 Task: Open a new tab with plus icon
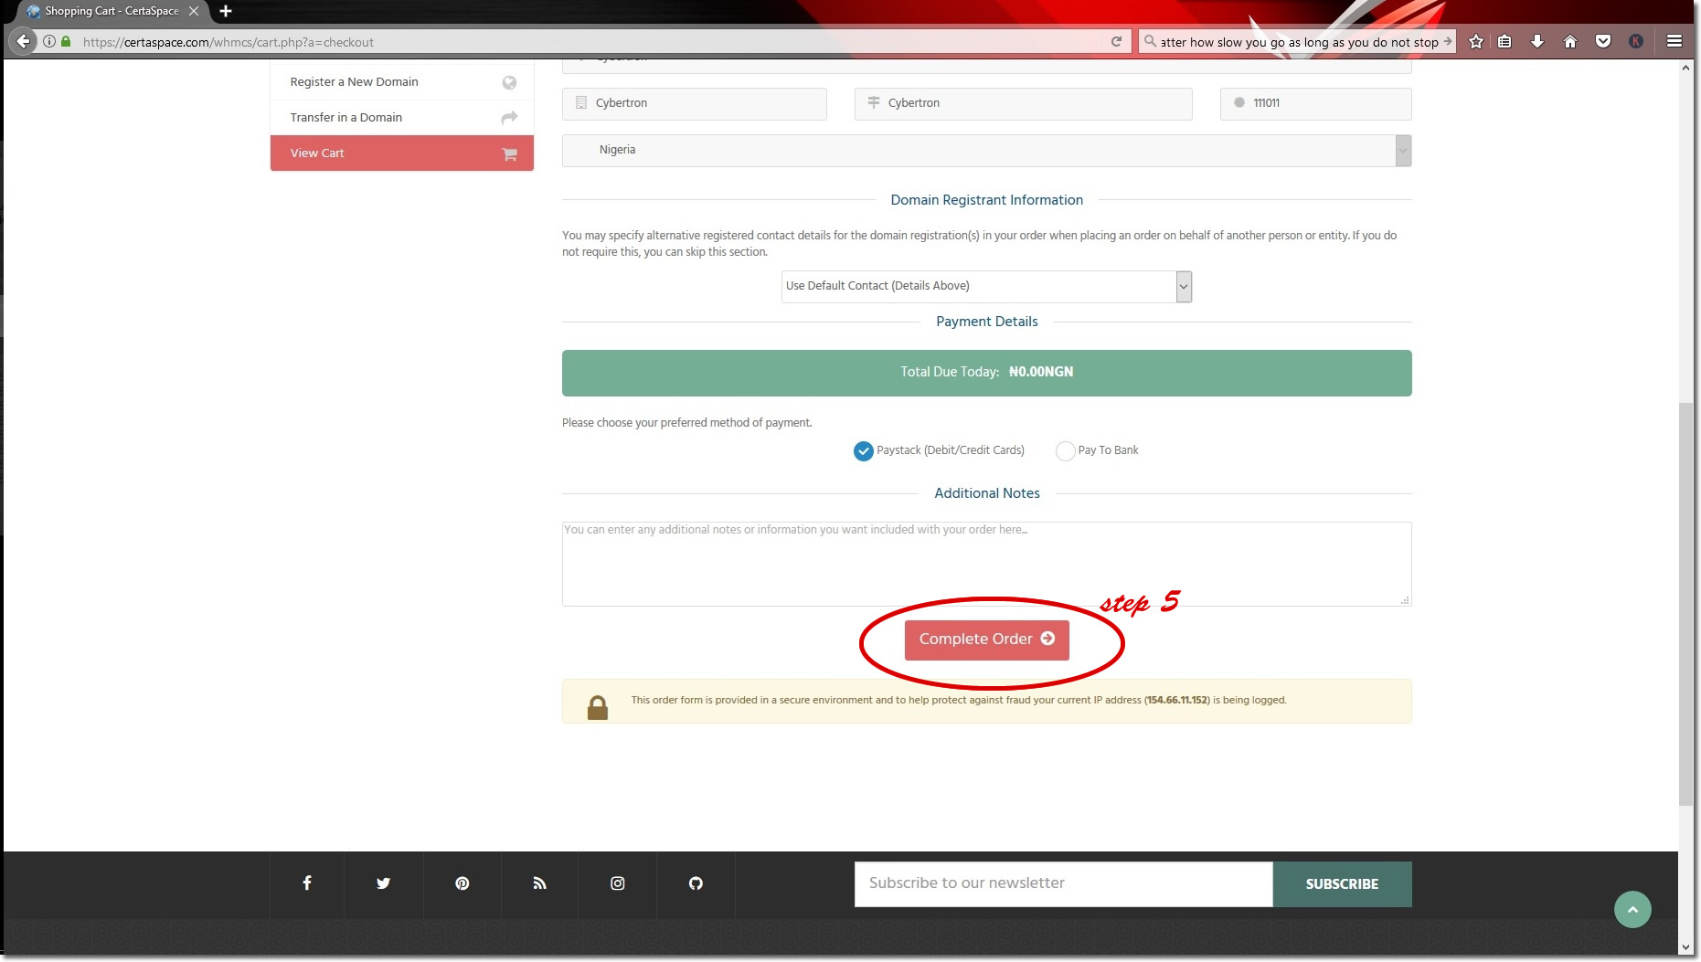pyautogui.click(x=226, y=11)
